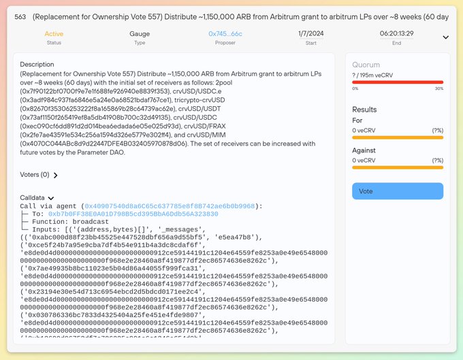Click the red Quorum progress bar
Image resolution: width=463 pixels, height=360 pixels.
click(x=398, y=82)
